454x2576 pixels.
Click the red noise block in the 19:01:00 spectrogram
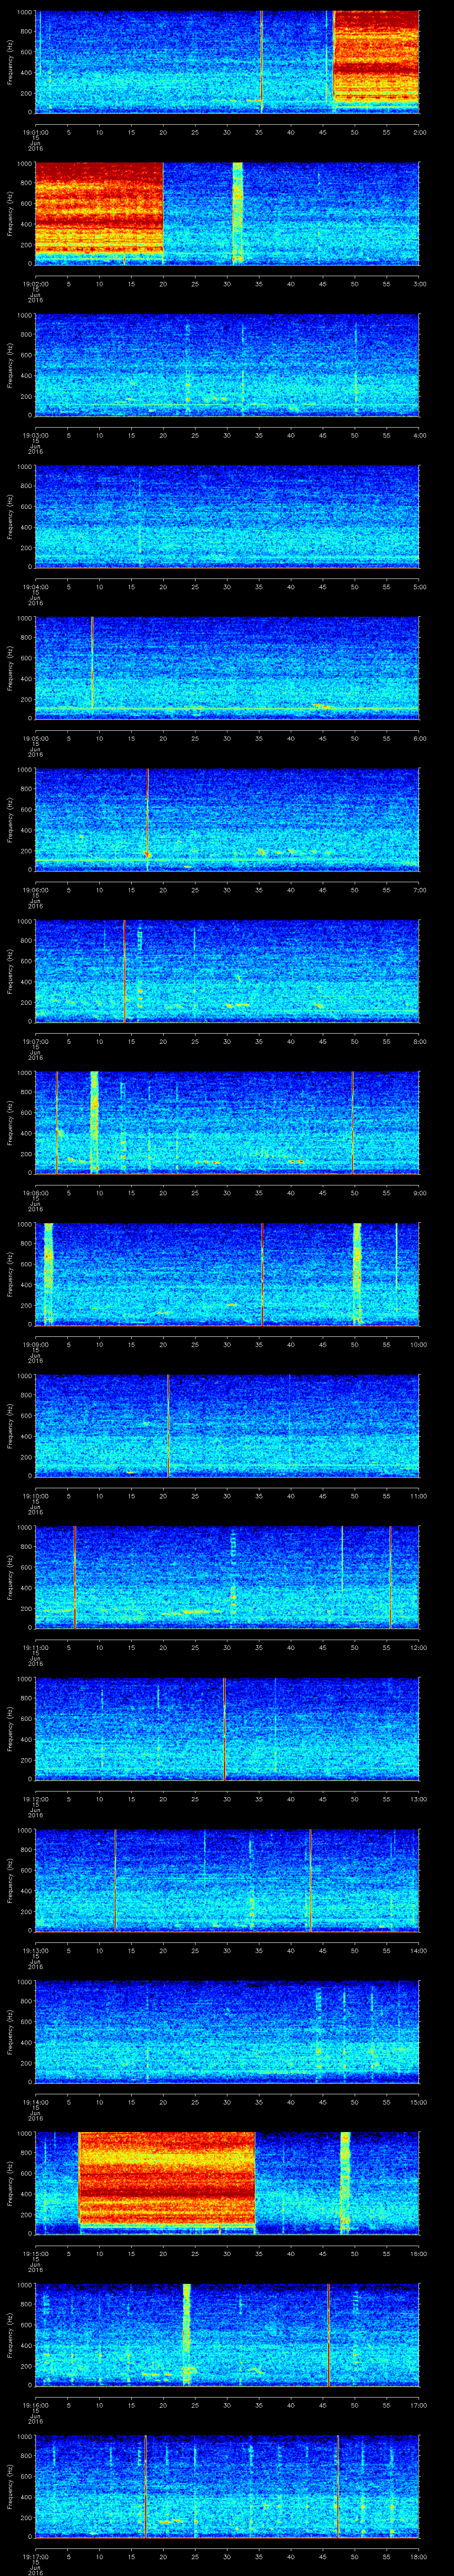[x=376, y=60]
